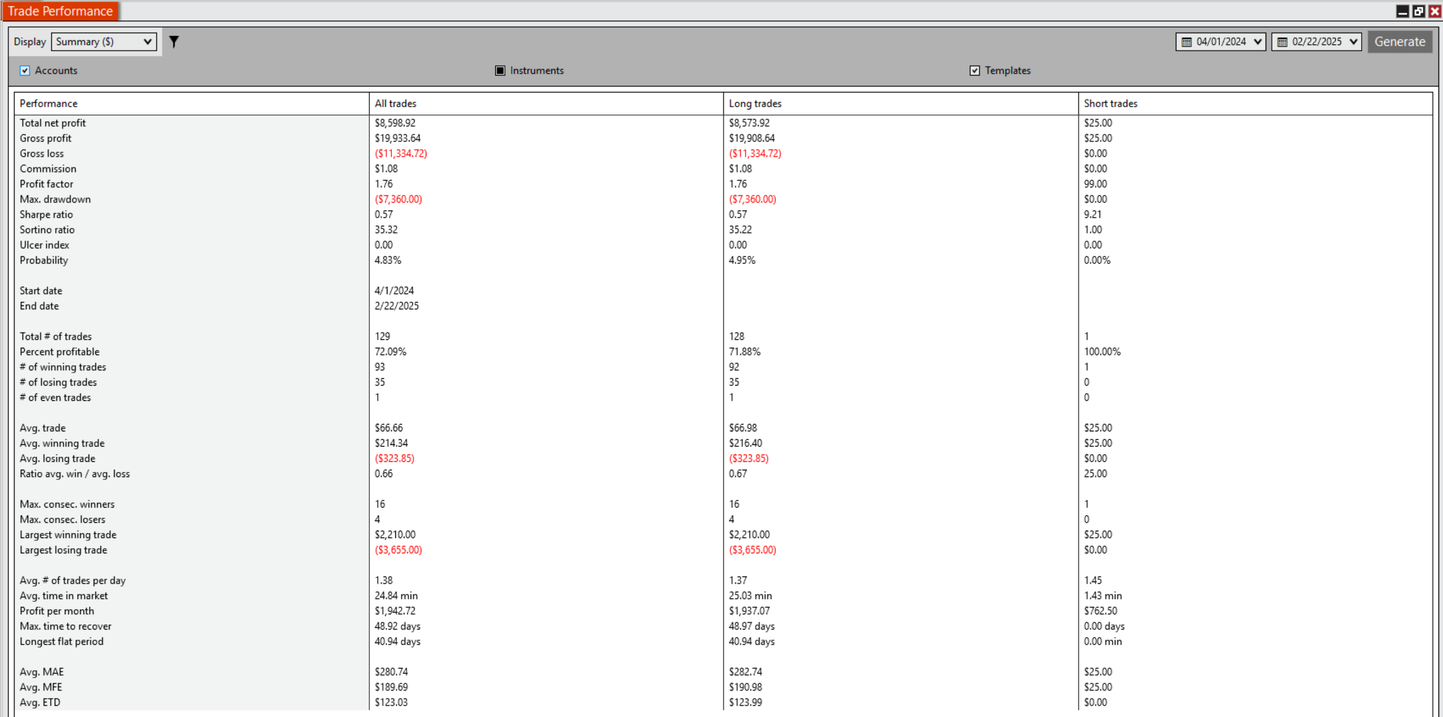Click the start date calendar icon
Viewport: 1443px width, 717px height.
1187,42
